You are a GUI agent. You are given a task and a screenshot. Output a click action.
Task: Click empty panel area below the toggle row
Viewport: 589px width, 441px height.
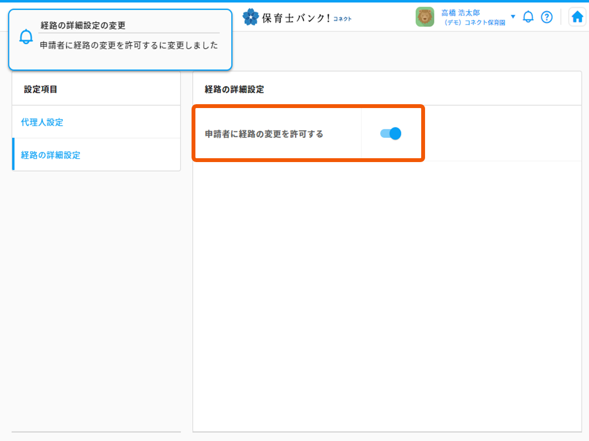click(x=386, y=292)
